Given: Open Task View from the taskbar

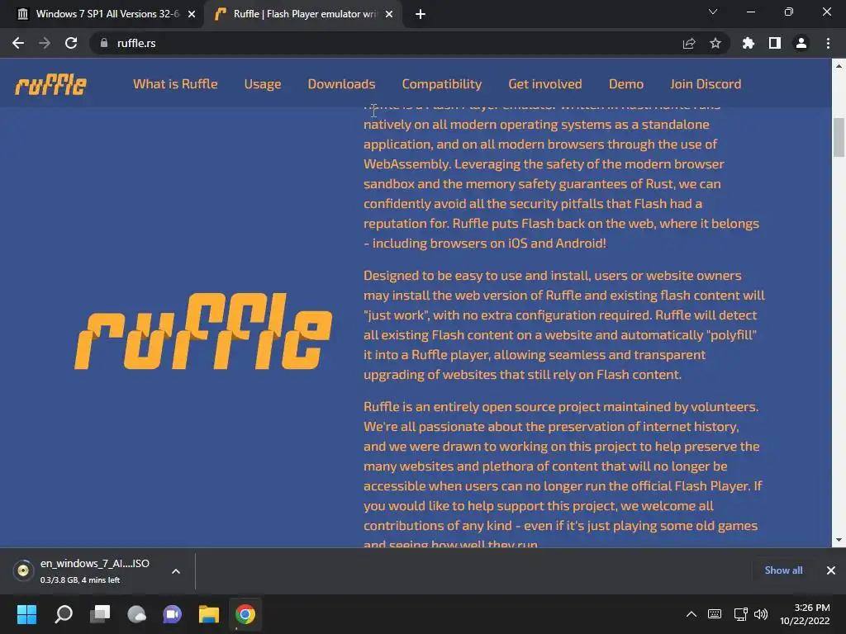Looking at the screenshot, I should tap(100, 614).
